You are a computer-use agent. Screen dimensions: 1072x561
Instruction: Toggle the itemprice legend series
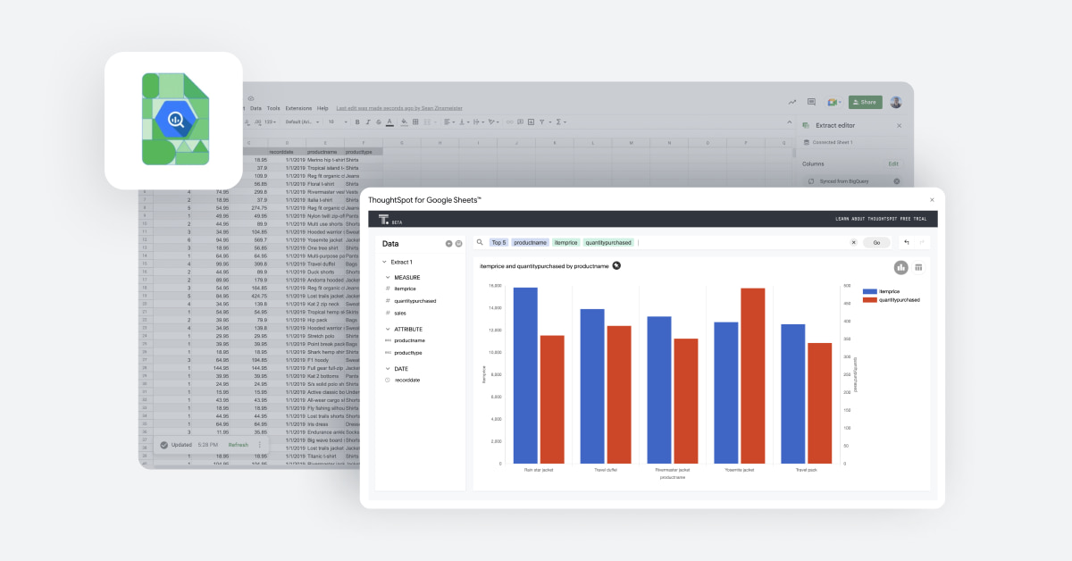point(889,291)
